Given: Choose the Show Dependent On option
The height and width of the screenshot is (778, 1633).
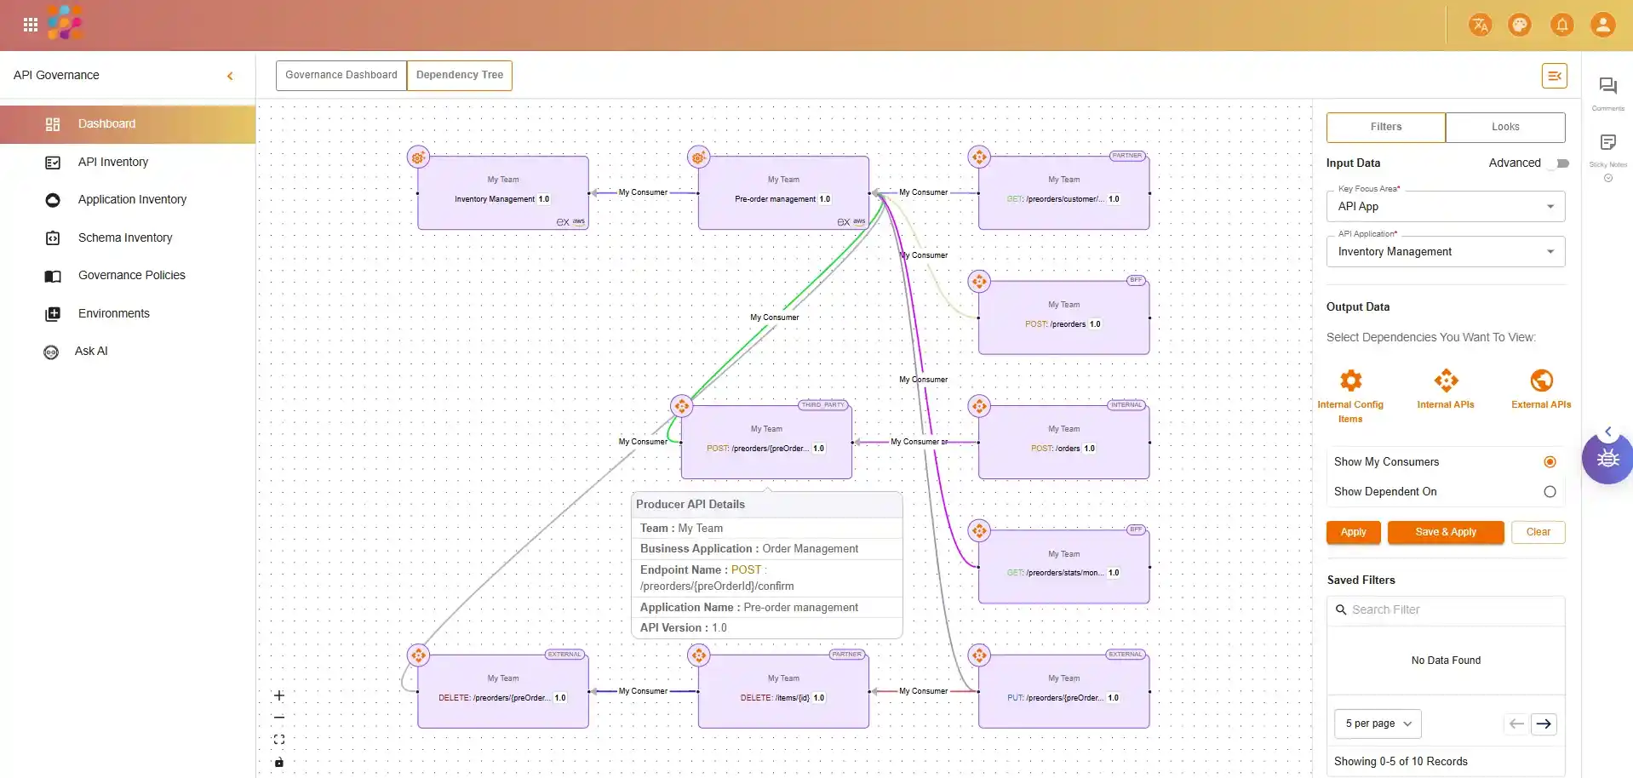Looking at the screenshot, I should [x=1550, y=492].
